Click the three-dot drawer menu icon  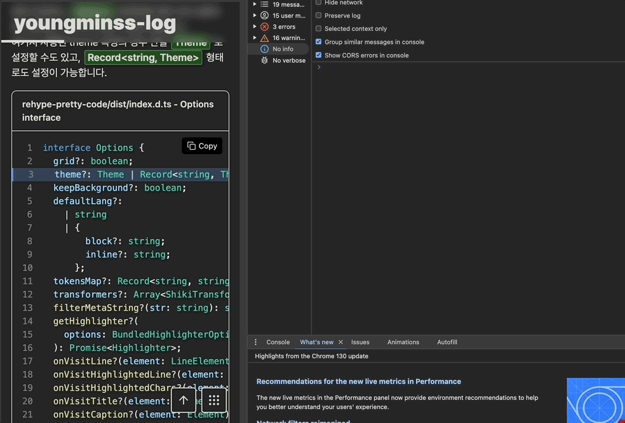click(256, 342)
